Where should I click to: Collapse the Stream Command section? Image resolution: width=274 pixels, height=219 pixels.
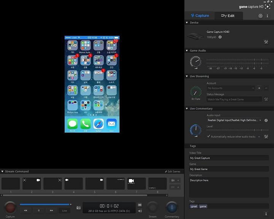[x=2, y=171]
